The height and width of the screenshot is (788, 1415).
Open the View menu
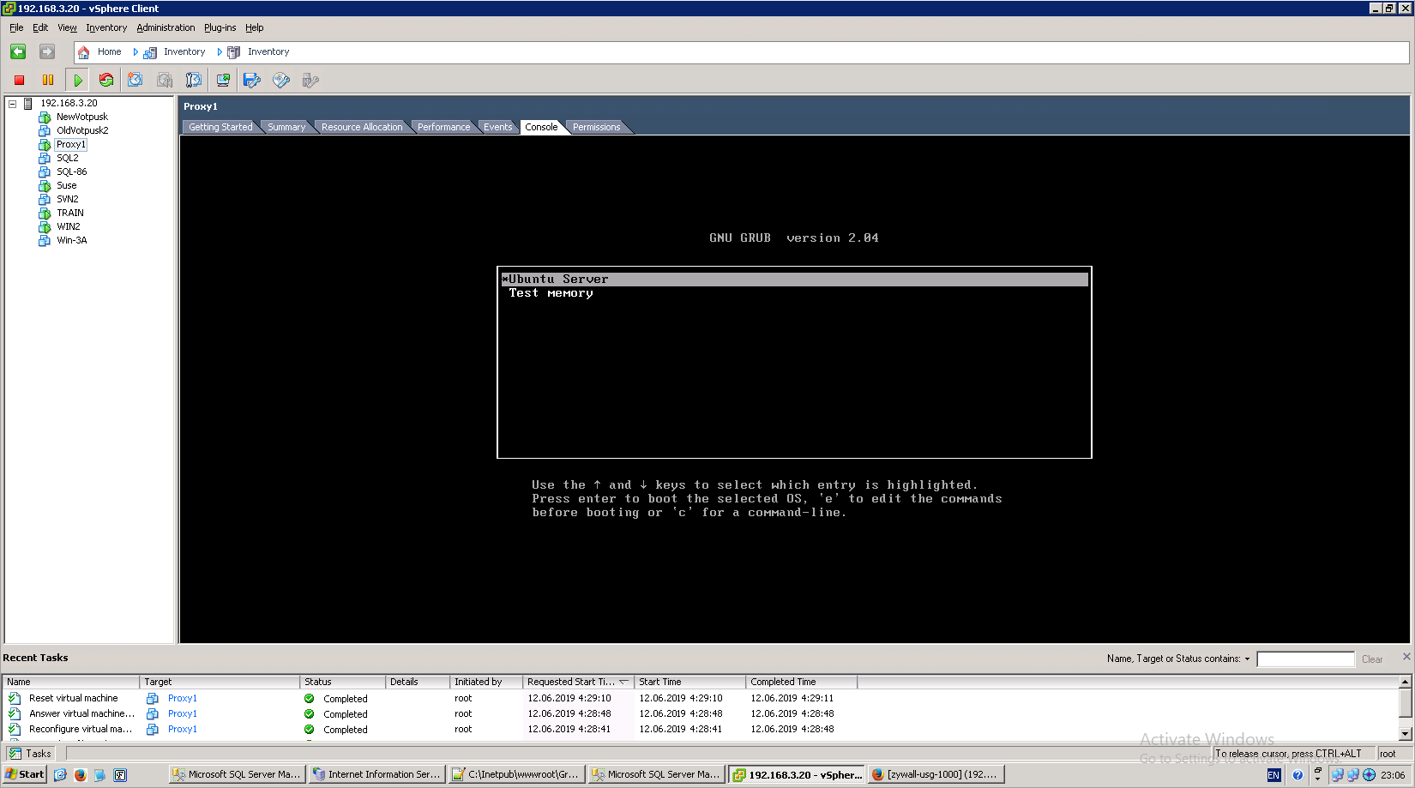click(67, 27)
